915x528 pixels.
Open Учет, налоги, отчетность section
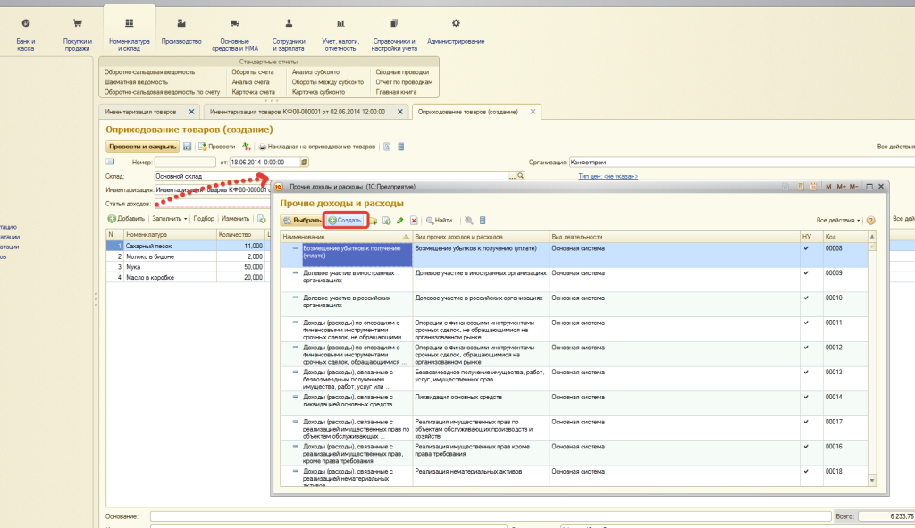click(340, 33)
